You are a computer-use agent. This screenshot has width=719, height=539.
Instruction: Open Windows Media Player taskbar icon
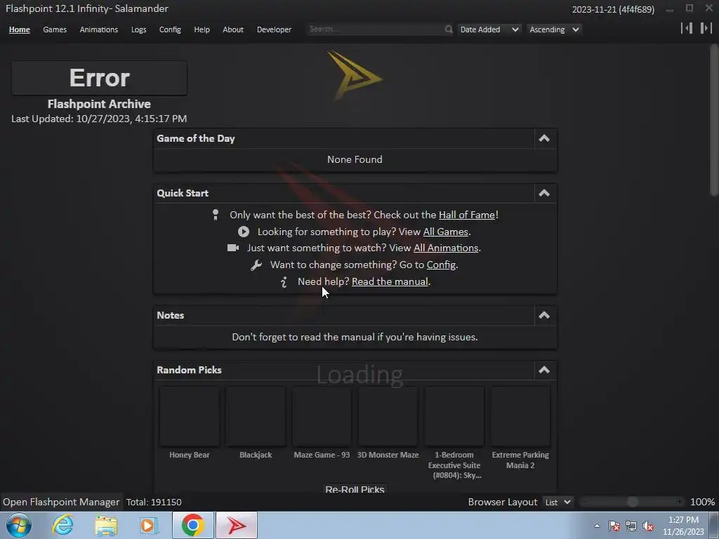[149, 525]
